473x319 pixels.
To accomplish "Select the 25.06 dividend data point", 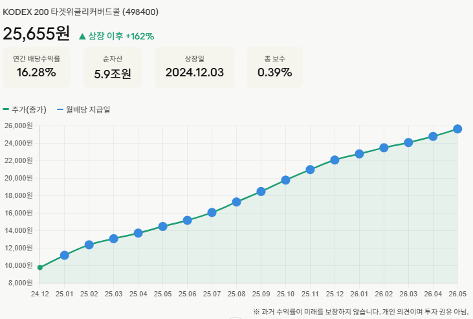I will click(188, 220).
